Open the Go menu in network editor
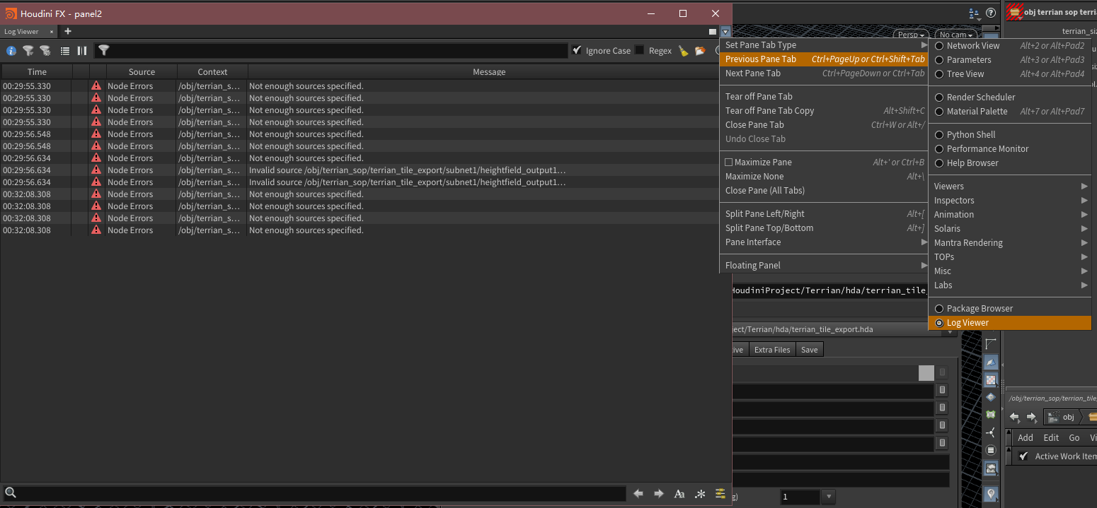 1074,437
